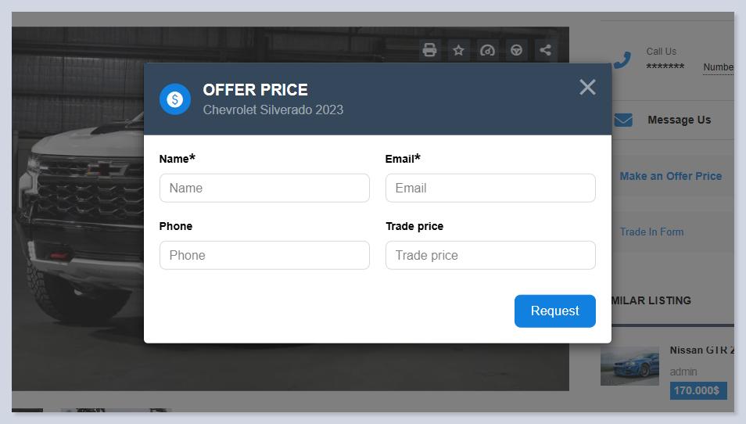Viewport: 746px width, 424px height.
Task: Click the steering wheel icon
Action: coord(516,50)
